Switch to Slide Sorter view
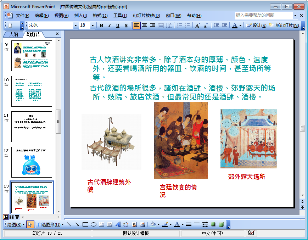The height and width of the screenshot is (240, 308). [12, 217]
